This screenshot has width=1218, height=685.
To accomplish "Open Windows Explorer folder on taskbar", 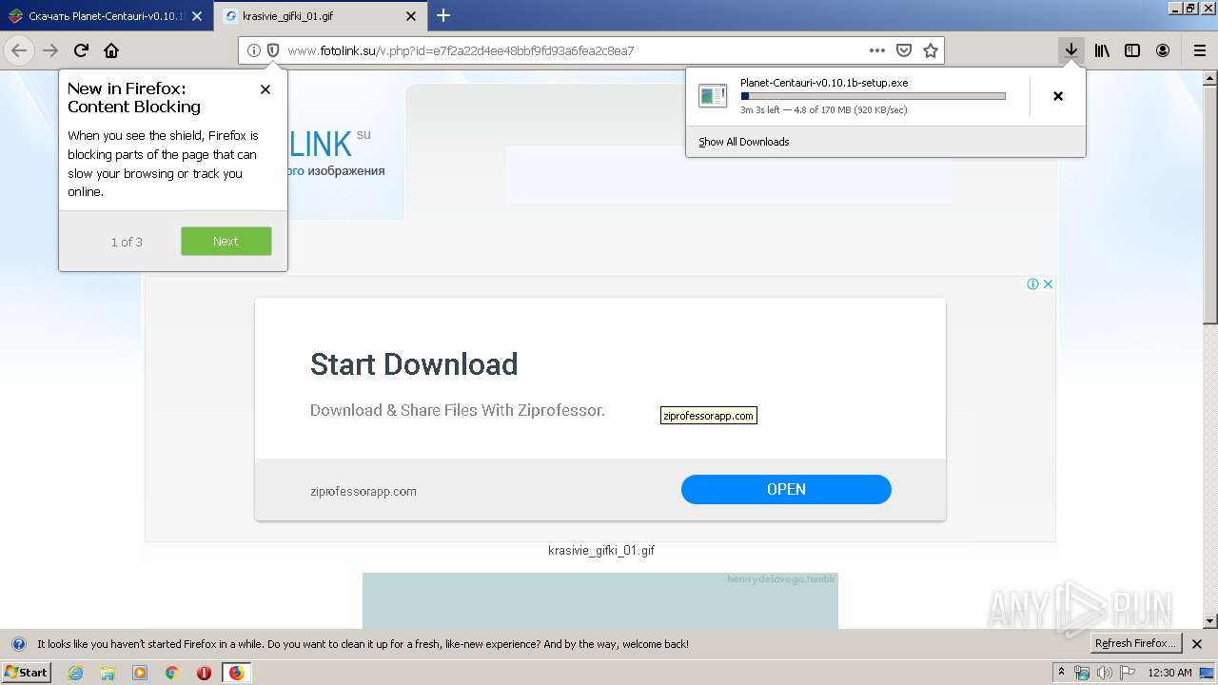I will point(108,673).
